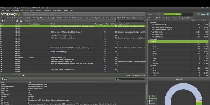210x105 pixels.
Task: Open the Spelling & Grammar tab
Action: pyautogui.click(x=188, y=18)
